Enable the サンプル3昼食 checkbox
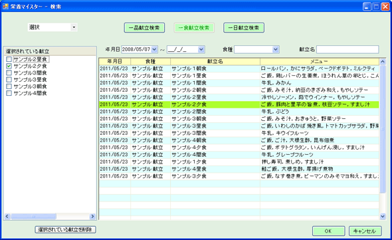 coord(9,80)
